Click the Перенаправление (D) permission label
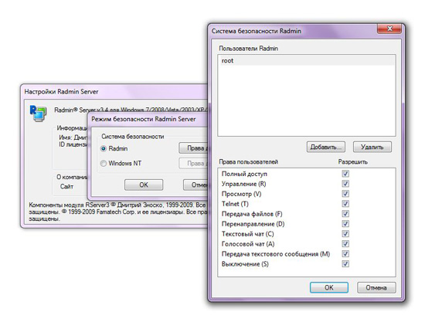 tap(253, 224)
